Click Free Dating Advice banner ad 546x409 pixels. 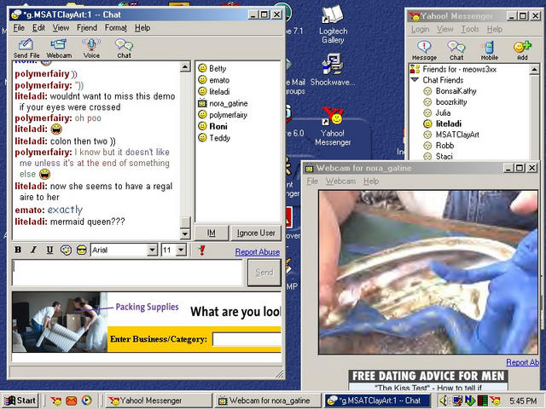click(428, 380)
